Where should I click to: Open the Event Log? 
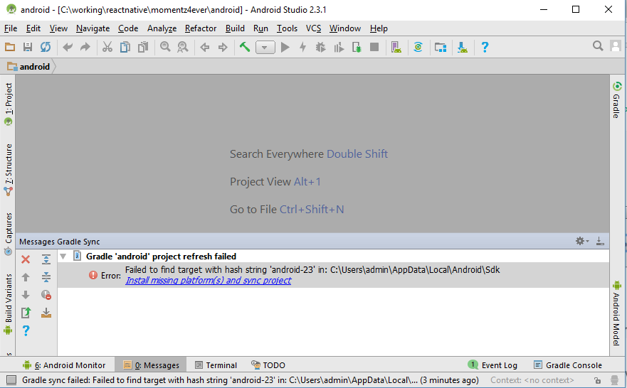pos(492,365)
